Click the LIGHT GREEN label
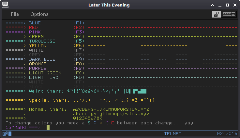The image size is (240, 138). (x=45, y=73)
